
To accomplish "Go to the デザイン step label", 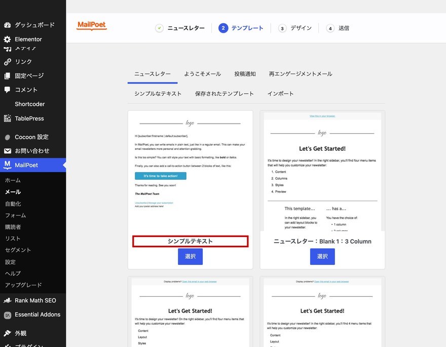I will pyautogui.click(x=301, y=28).
